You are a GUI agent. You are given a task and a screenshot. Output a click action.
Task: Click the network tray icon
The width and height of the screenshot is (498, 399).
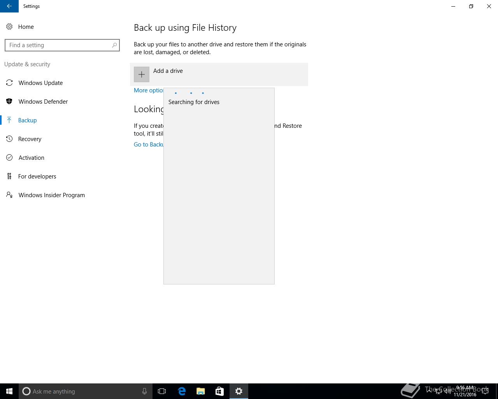pyautogui.click(x=438, y=391)
